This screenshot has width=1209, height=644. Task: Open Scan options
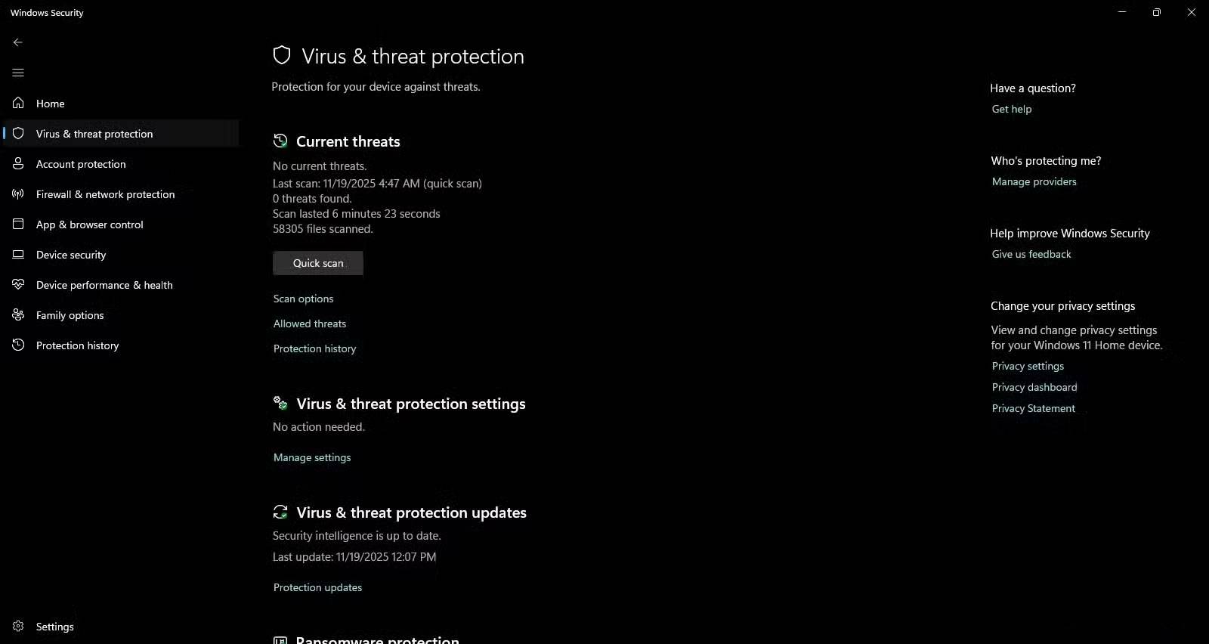pos(303,299)
